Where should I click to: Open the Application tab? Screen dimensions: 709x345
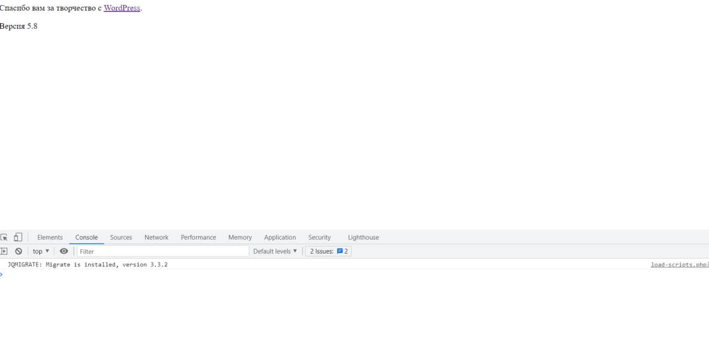point(280,237)
